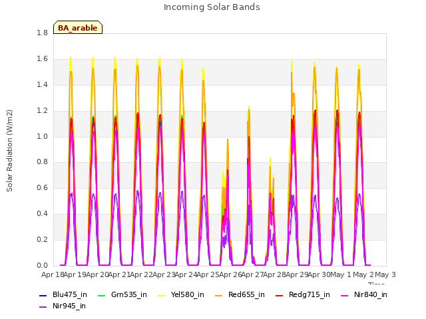Toggle the Redg715_in legend entry

tap(303, 295)
